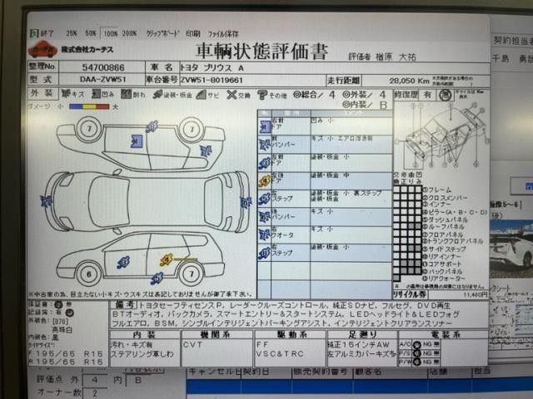
Task: Select the 左ステップ row icon
Action: coord(265,199)
